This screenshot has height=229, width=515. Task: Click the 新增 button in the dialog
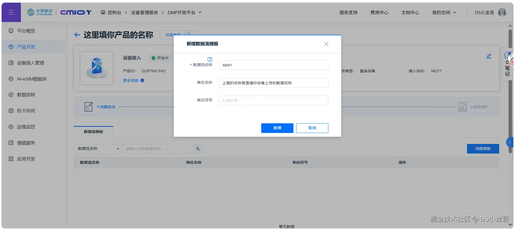277,128
